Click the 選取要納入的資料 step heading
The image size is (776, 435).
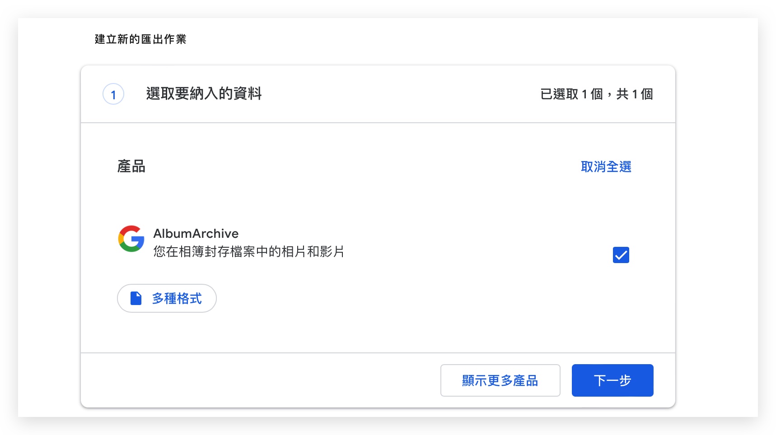(204, 94)
